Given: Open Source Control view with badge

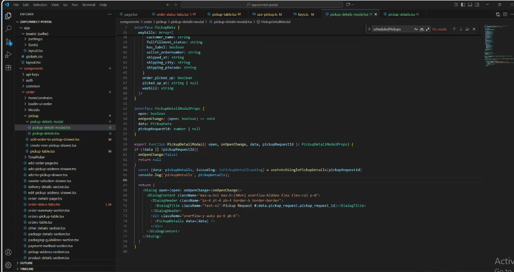Looking at the screenshot, I should 8,42.
